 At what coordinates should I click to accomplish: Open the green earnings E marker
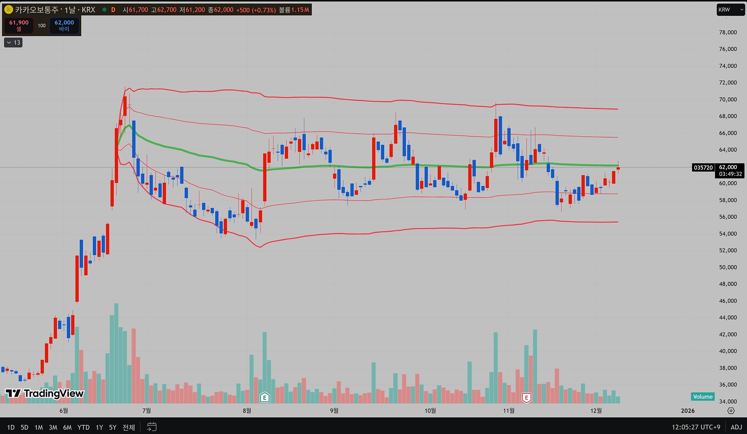click(x=265, y=397)
